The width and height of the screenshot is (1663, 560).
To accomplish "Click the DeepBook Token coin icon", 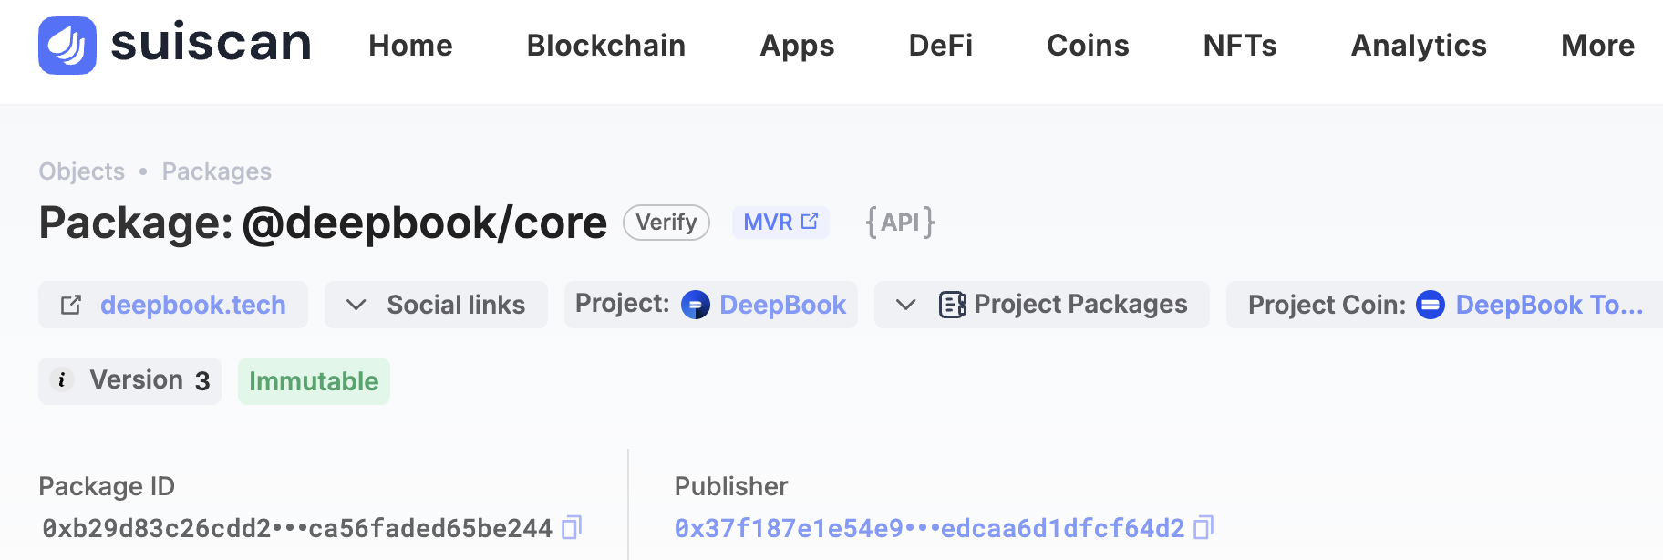I will tap(1431, 306).
